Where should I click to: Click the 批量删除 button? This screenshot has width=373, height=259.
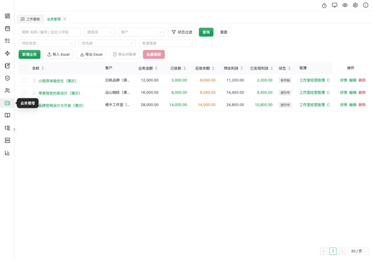point(154,54)
